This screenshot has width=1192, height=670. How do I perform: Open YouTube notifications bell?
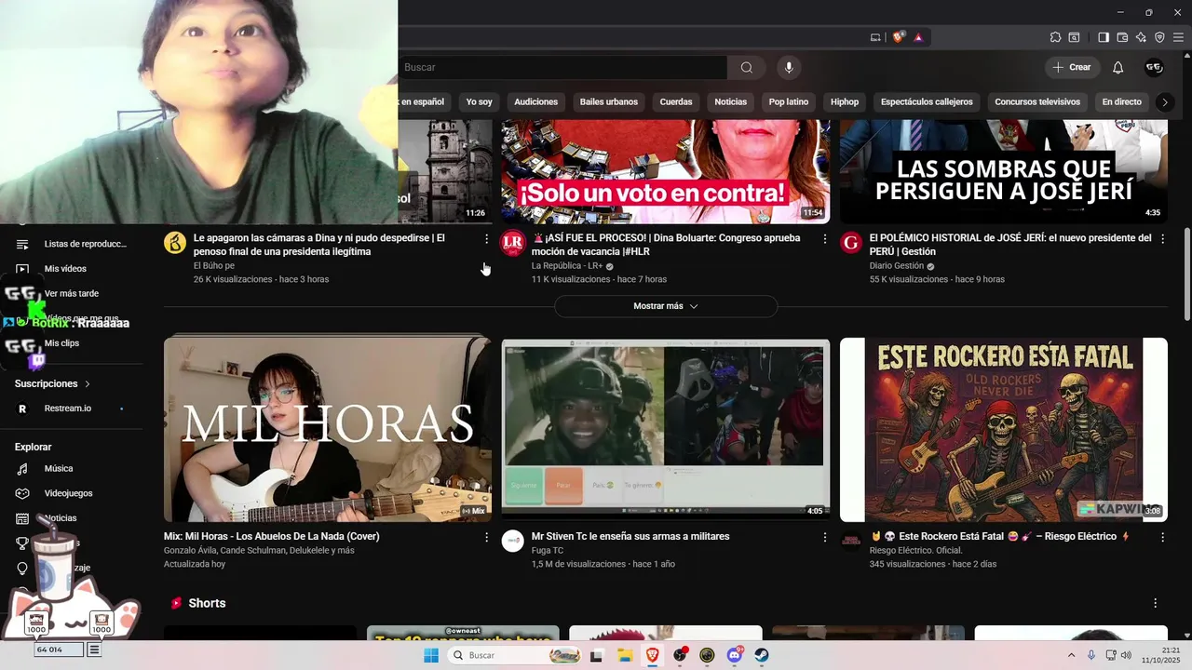point(1118,67)
